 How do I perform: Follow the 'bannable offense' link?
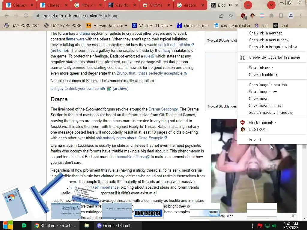[133, 157]
